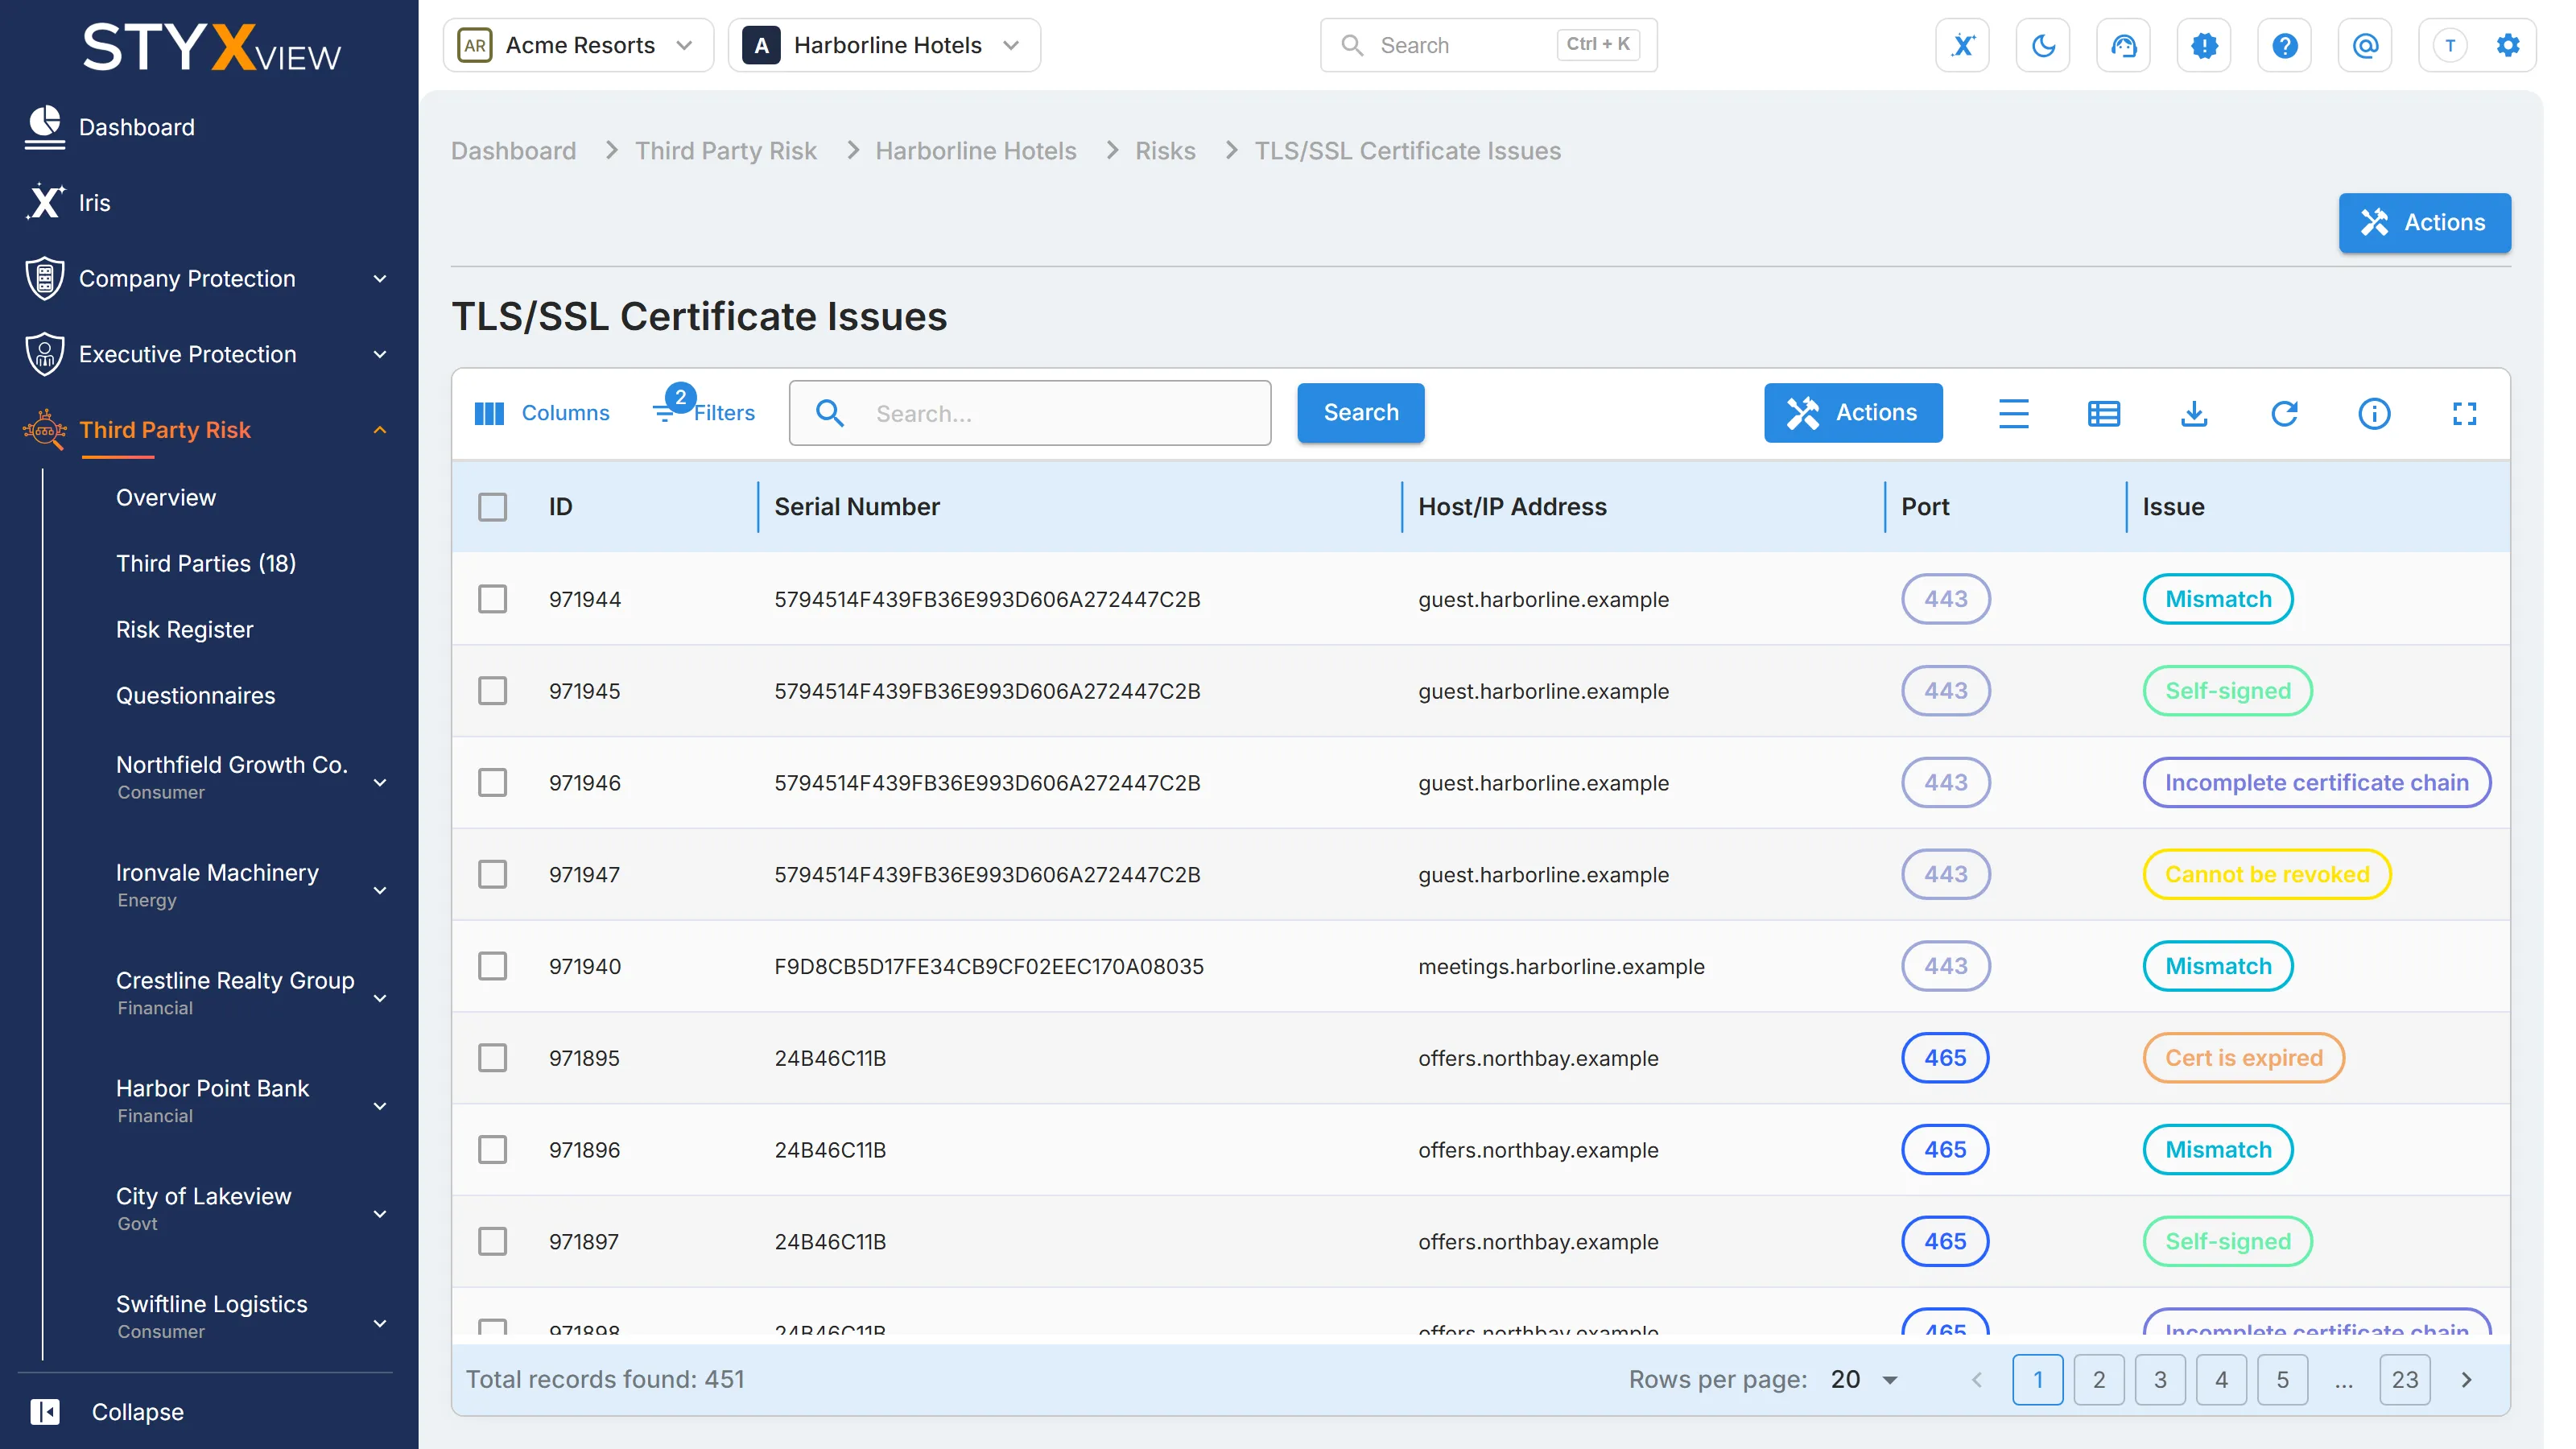Tick the select-all checkbox in header

pos(492,507)
